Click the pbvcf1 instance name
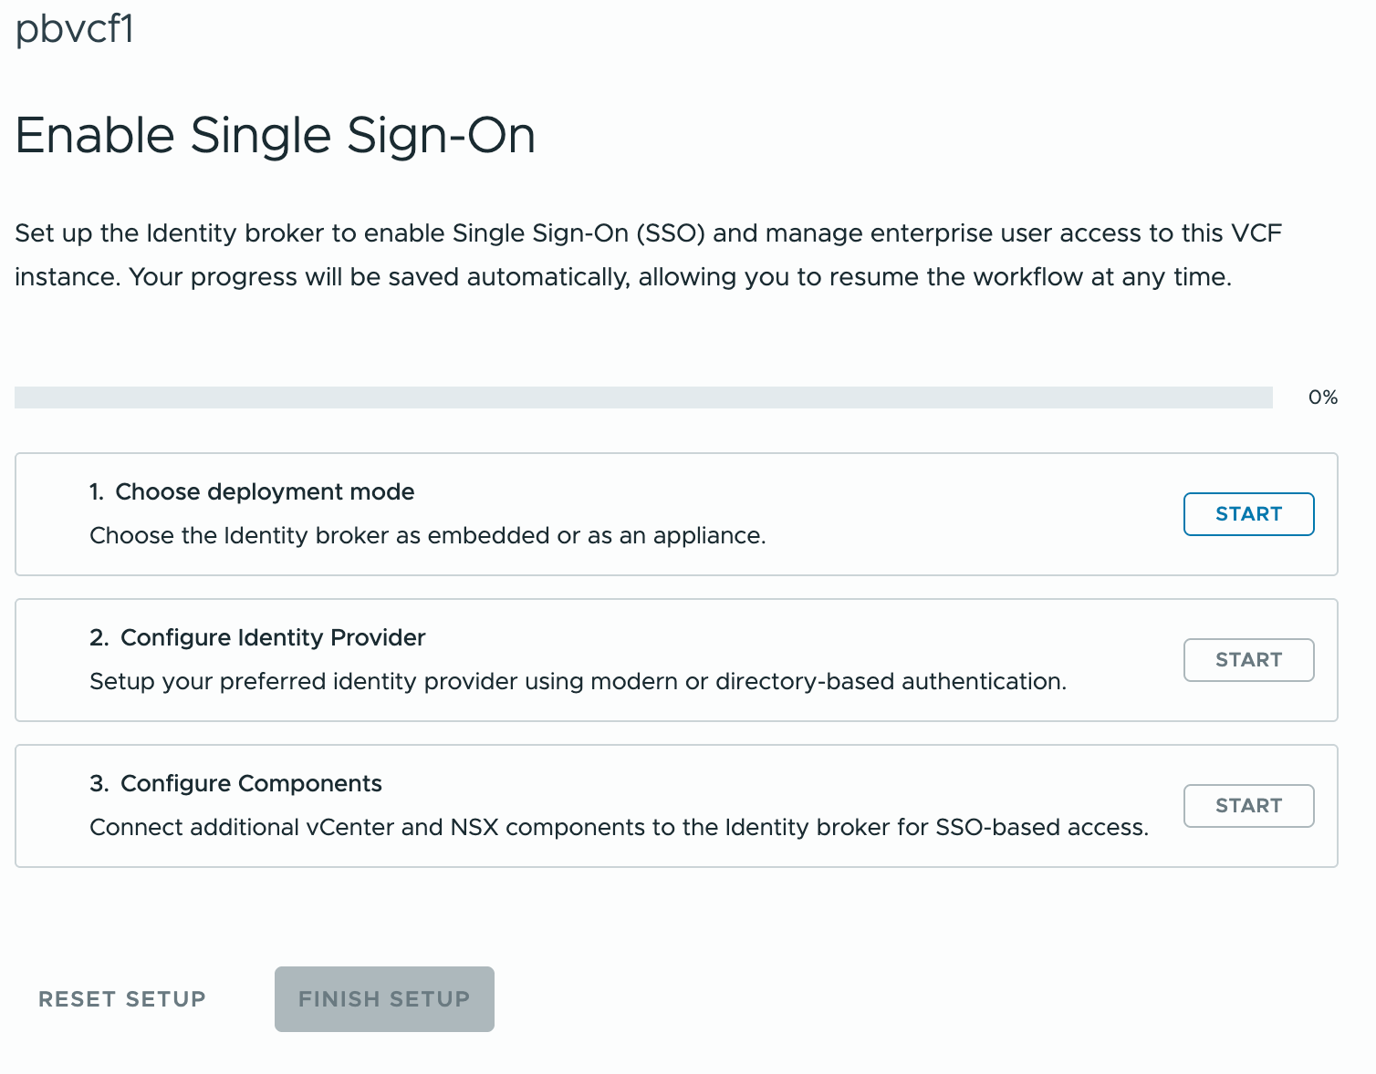1376x1074 pixels. click(x=75, y=29)
